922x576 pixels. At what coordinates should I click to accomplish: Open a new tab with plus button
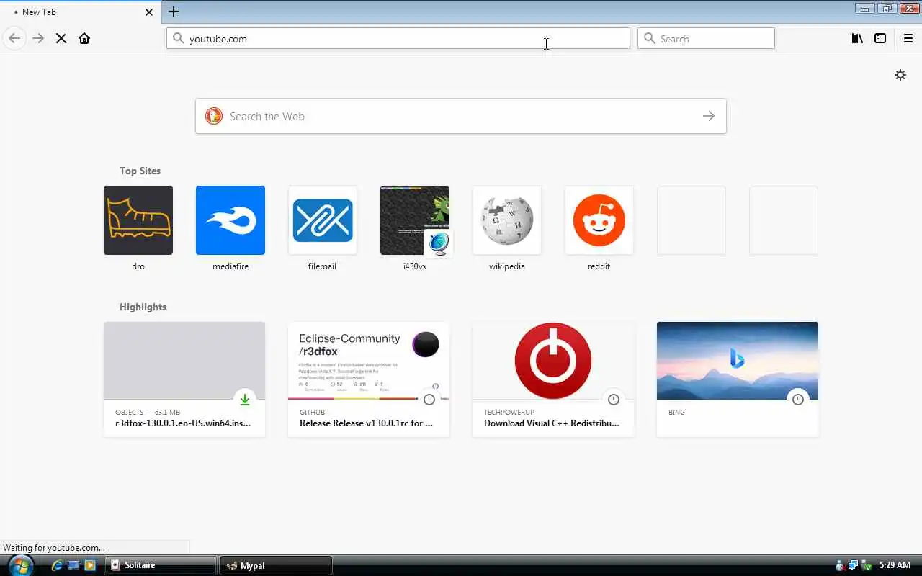coord(174,12)
